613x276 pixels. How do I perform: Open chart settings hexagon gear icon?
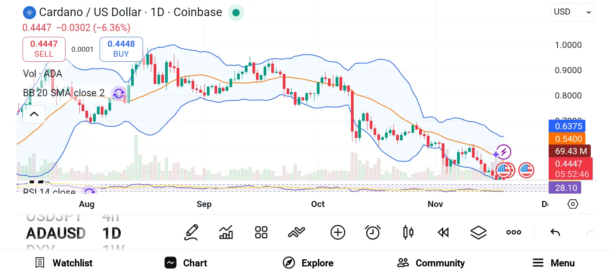click(x=573, y=204)
